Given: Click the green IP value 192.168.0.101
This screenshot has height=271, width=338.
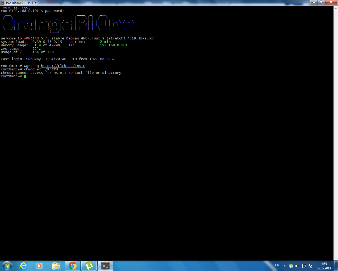Looking at the screenshot, I should coord(114,45).
